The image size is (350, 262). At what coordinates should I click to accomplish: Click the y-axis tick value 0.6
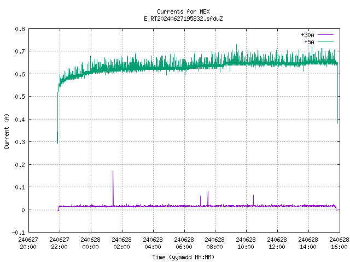(x=20, y=74)
